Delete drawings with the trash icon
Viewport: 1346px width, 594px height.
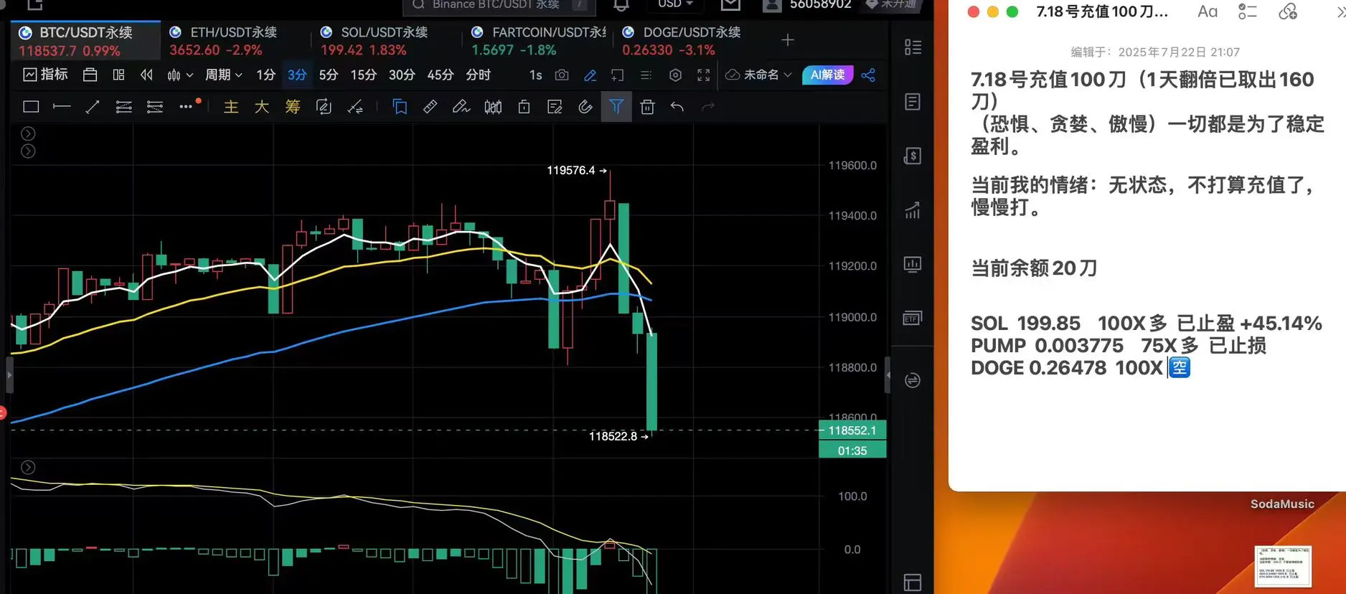coord(647,107)
